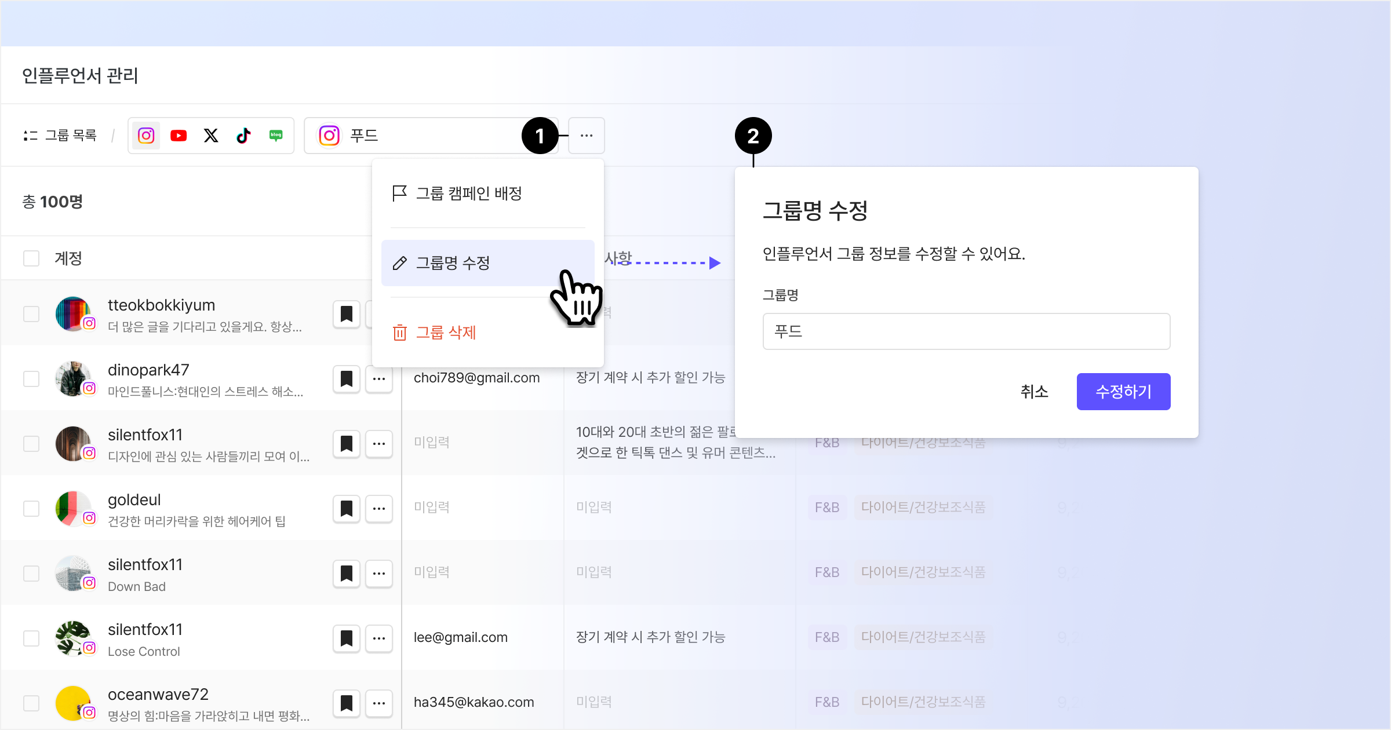Switch to the TikTok platform filter

243,136
